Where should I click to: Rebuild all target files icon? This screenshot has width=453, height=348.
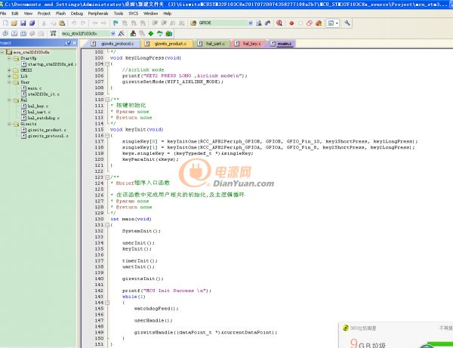click(23, 33)
